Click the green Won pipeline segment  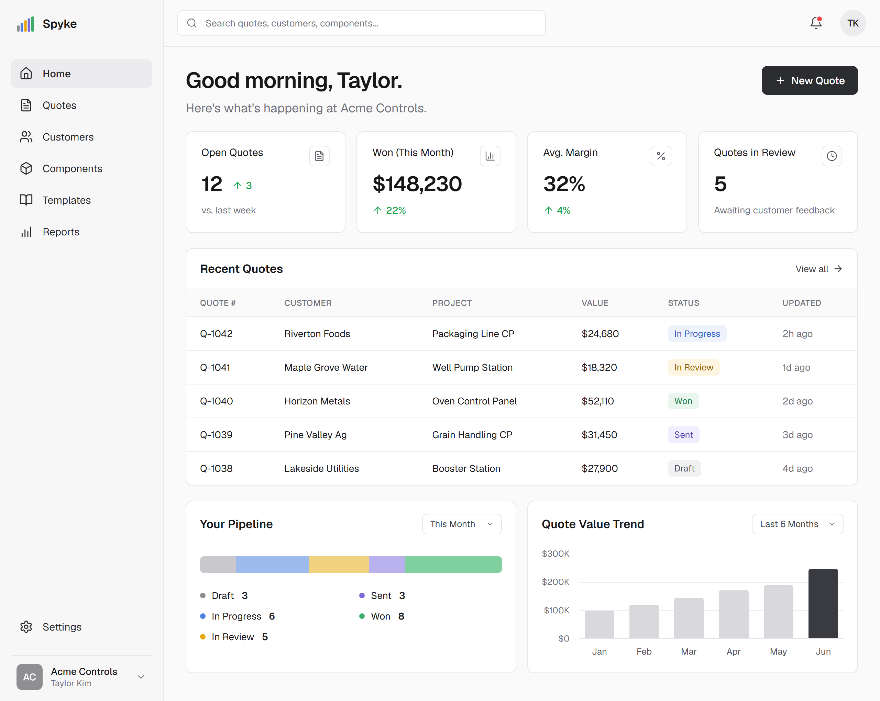point(453,564)
